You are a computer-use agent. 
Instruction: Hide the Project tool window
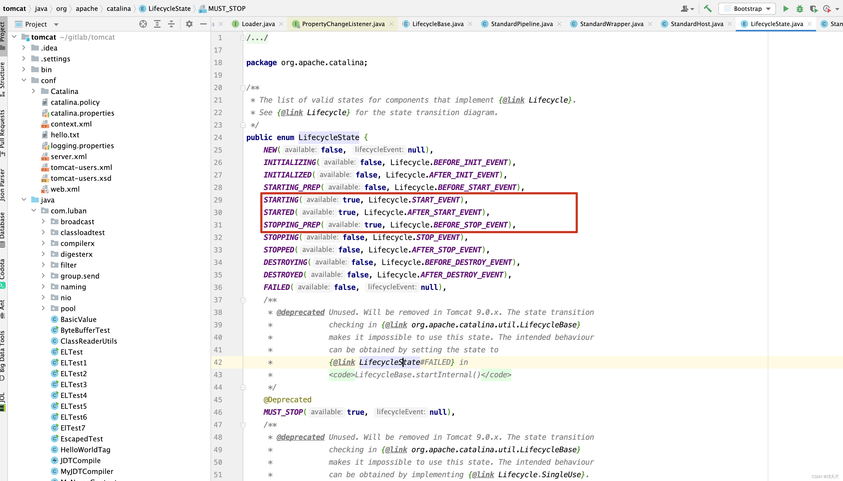pos(203,24)
